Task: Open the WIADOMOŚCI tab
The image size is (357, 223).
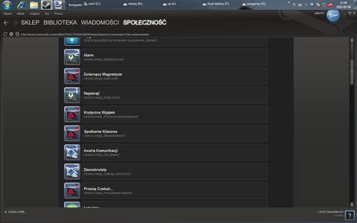Action: tap(100, 22)
